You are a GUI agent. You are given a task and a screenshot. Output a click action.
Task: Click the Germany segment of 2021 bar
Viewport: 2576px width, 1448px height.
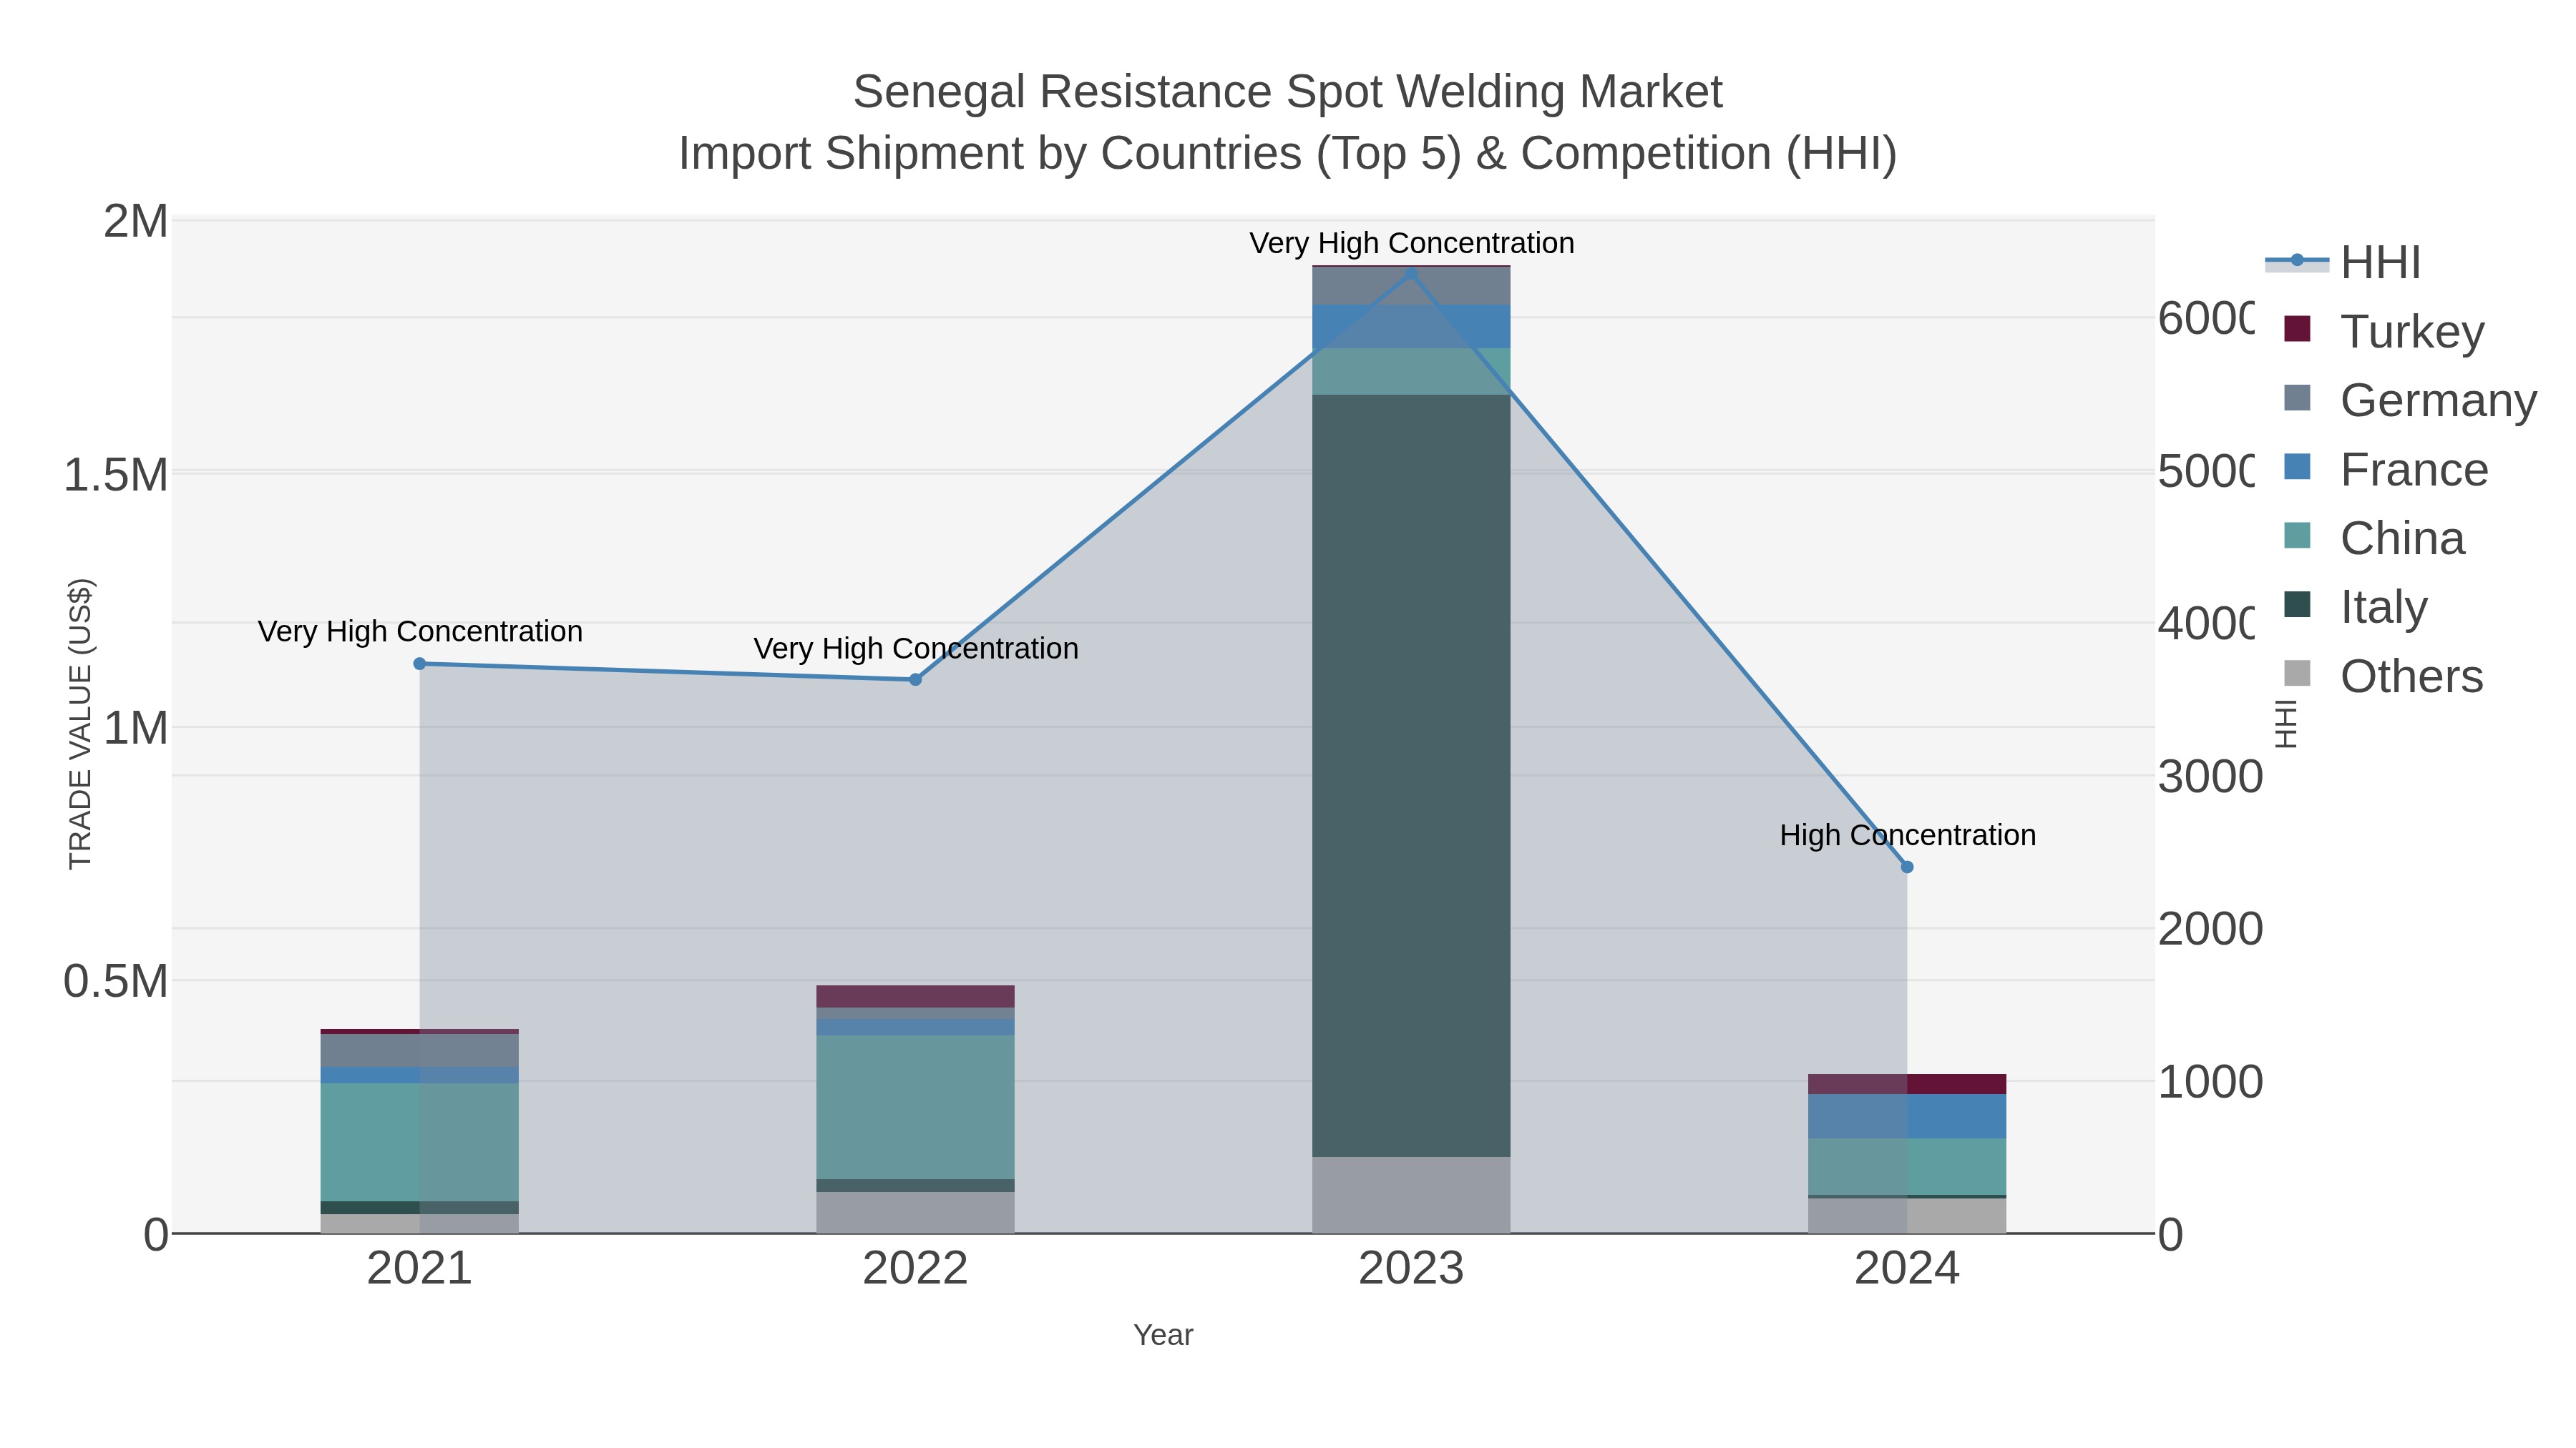420,1050
